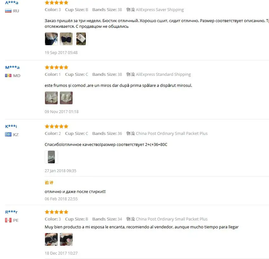Open second beige bra photo in M***a's review

point(66,98)
